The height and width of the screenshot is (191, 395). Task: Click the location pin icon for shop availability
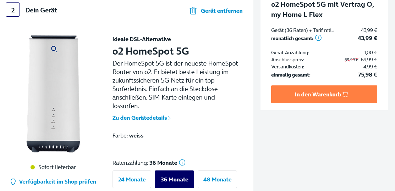(x=13, y=182)
